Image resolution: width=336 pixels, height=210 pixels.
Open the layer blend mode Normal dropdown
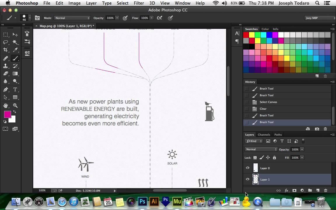[x=261, y=149]
